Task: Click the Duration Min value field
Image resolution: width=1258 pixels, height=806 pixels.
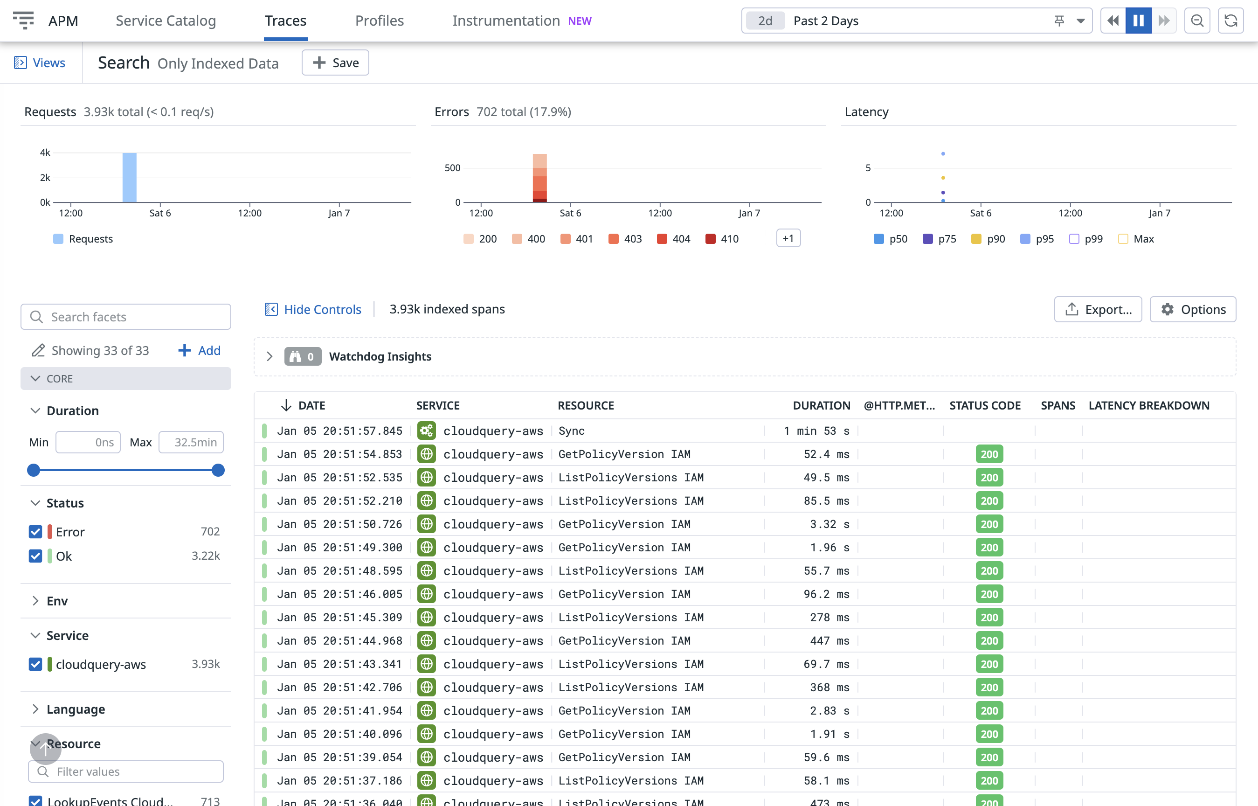Action: click(88, 442)
